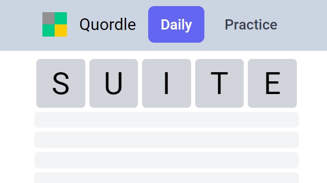
Task: Click the upper green square in logo
Action: coord(61,18)
